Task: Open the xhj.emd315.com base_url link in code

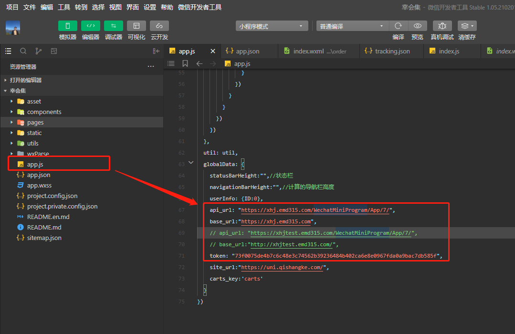Action: [276, 221]
